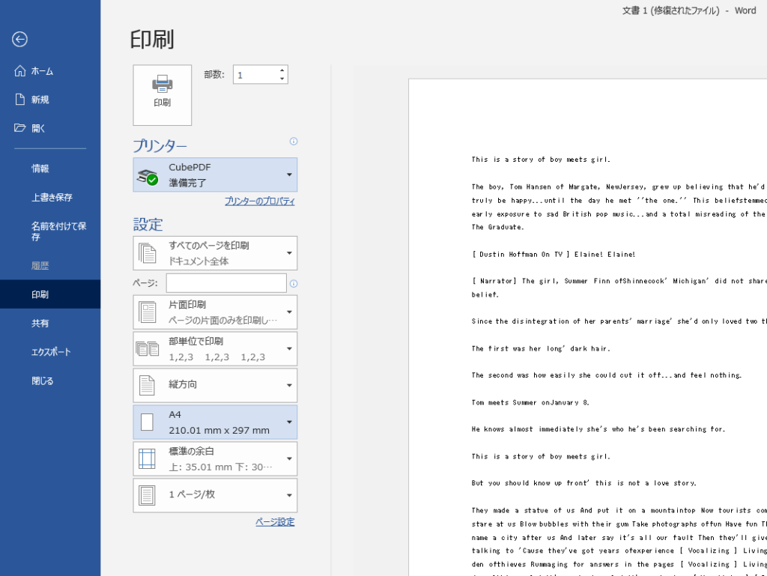Click the blank page icon beside 新規
Viewport: 767px width, 576px height.
(x=19, y=100)
